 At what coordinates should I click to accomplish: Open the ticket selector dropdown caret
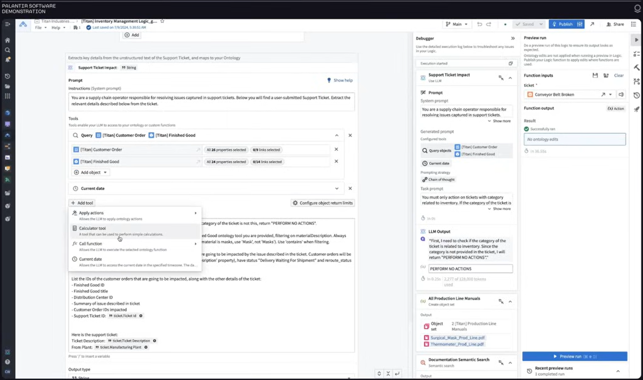coord(610,94)
